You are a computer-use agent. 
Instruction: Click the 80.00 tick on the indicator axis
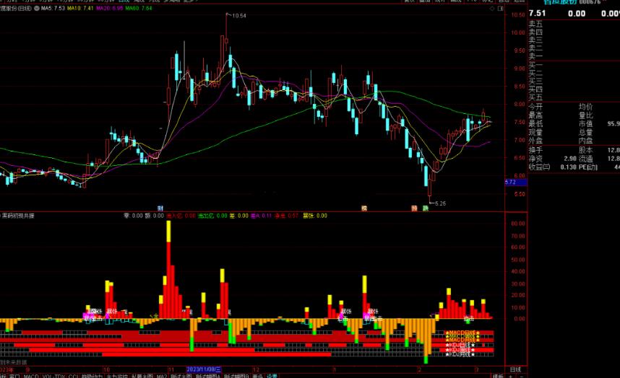click(x=518, y=224)
